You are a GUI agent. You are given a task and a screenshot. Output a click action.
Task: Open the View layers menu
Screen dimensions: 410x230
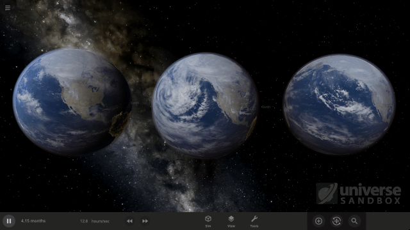(x=231, y=222)
